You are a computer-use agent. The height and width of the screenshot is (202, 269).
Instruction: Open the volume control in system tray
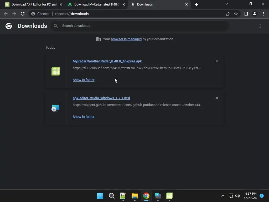tap(237, 196)
